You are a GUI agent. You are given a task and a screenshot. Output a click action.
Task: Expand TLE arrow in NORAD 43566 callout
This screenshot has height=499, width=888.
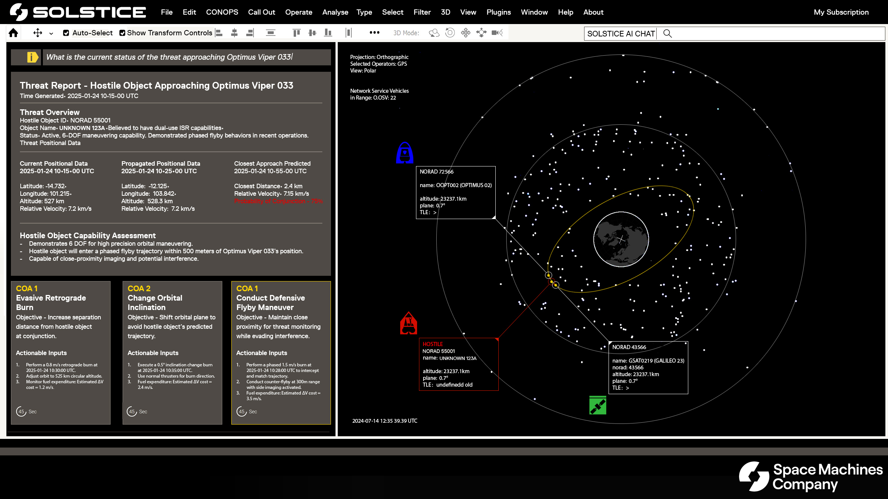click(627, 388)
